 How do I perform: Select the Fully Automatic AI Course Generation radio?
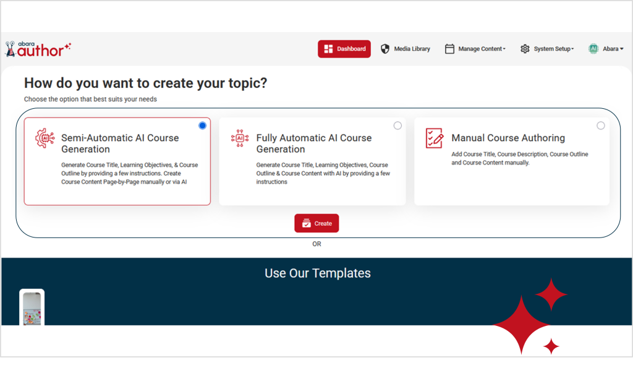click(x=397, y=125)
